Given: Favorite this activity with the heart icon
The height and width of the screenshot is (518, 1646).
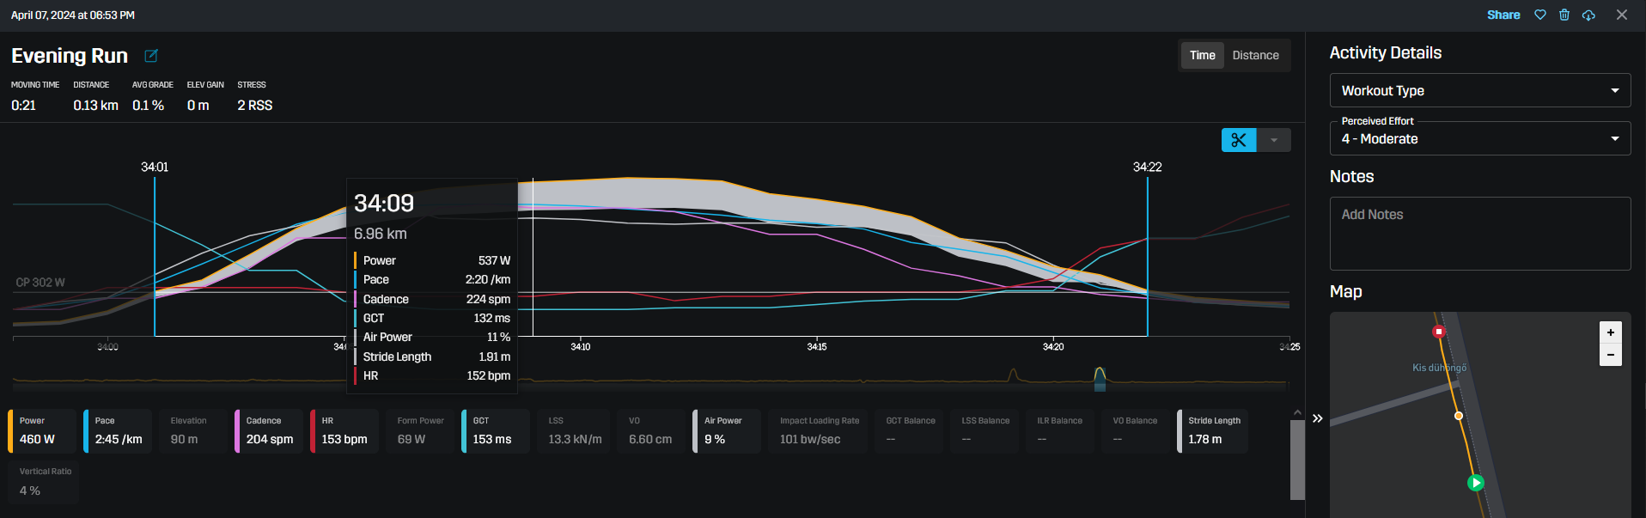Looking at the screenshot, I should point(1540,15).
